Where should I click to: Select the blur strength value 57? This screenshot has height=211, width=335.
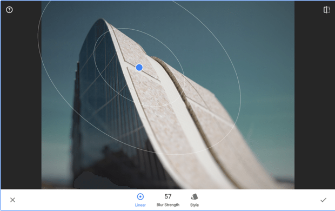pyautogui.click(x=168, y=196)
